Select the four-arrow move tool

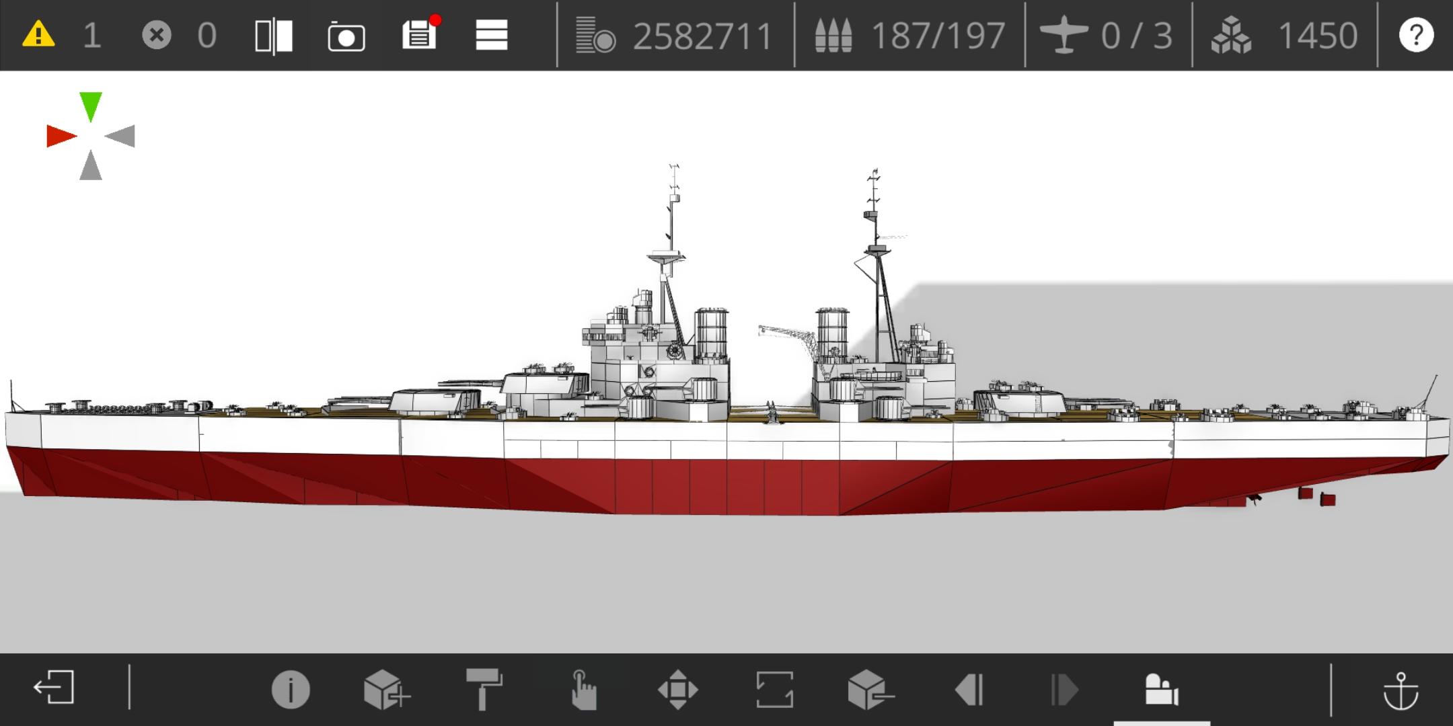(677, 690)
